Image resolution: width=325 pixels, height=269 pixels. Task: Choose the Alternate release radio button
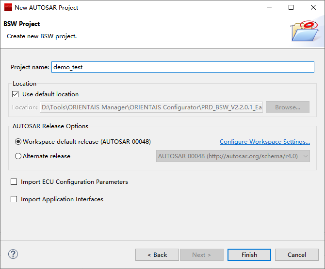click(18, 156)
